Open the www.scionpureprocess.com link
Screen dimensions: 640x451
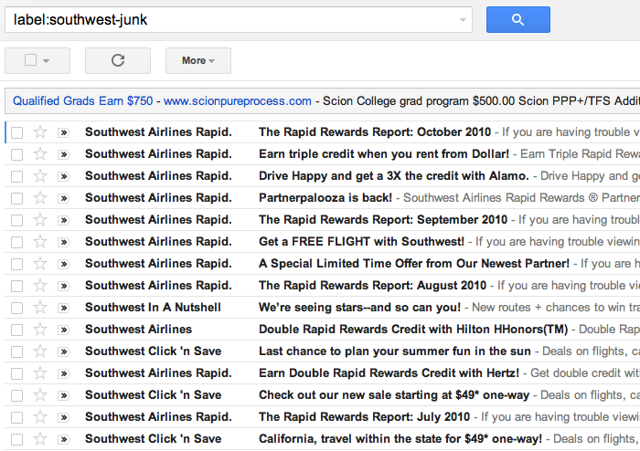[237, 100]
